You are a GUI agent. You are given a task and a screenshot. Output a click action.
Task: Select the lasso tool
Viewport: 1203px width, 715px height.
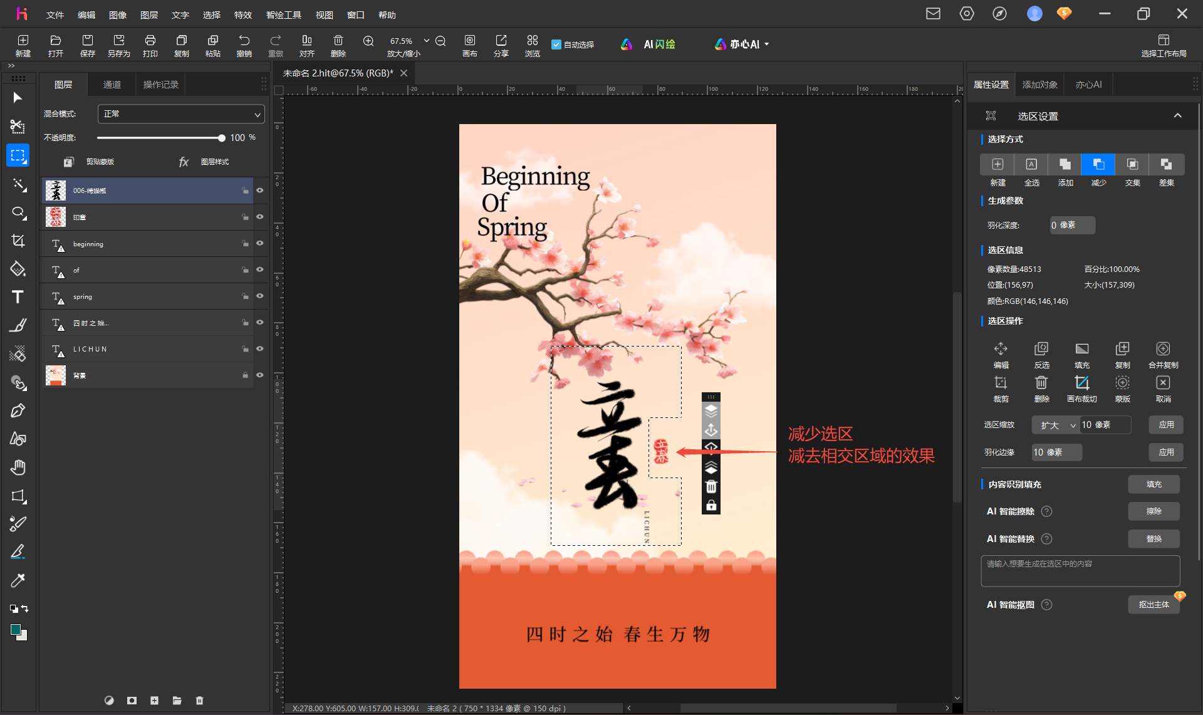point(18,213)
